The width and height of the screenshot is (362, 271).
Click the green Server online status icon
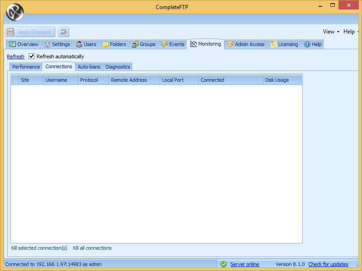(224, 264)
